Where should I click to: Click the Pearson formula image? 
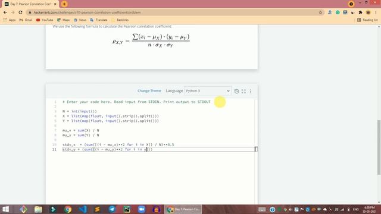pyautogui.click(x=151, y=40)
